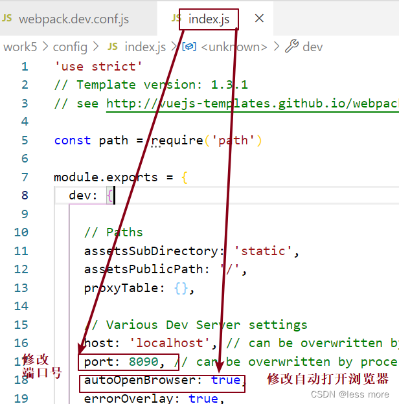
Task: Click the 'static' string value
Action: pos(263,251)
